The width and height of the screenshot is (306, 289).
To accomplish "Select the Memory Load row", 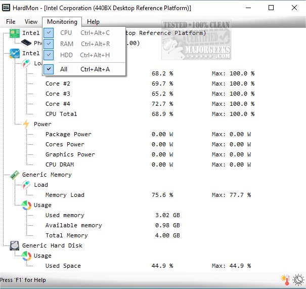I will point(65,195).
